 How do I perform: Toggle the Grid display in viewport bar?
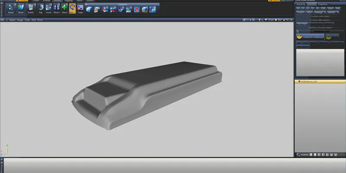tap(34, 20)
